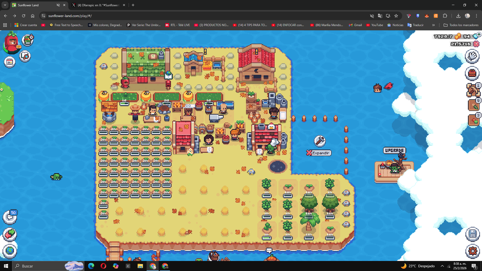This screenshot has width=482, height=271.
Task: Select the Sunflower Land browser tab
Action: (x=34, y=5)
